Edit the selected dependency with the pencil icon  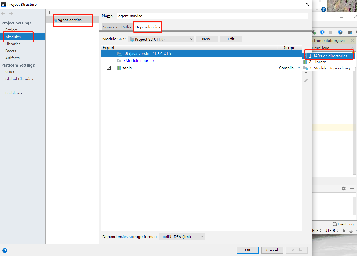(x=306, y=80)
